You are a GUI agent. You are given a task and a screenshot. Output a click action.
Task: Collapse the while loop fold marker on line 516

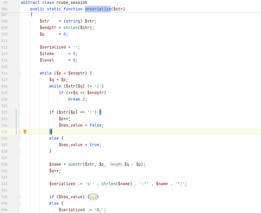click(19, 73)
